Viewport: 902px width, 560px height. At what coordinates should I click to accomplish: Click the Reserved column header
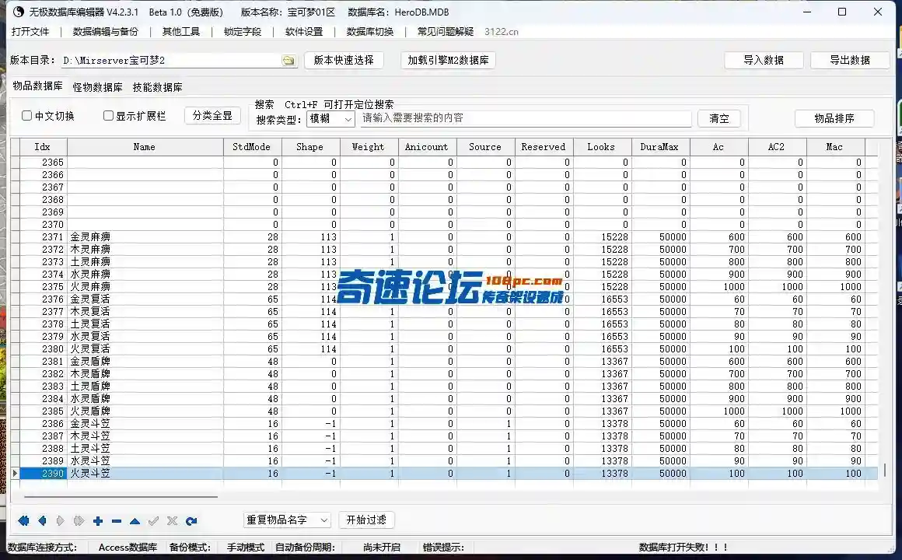point(544,147)
